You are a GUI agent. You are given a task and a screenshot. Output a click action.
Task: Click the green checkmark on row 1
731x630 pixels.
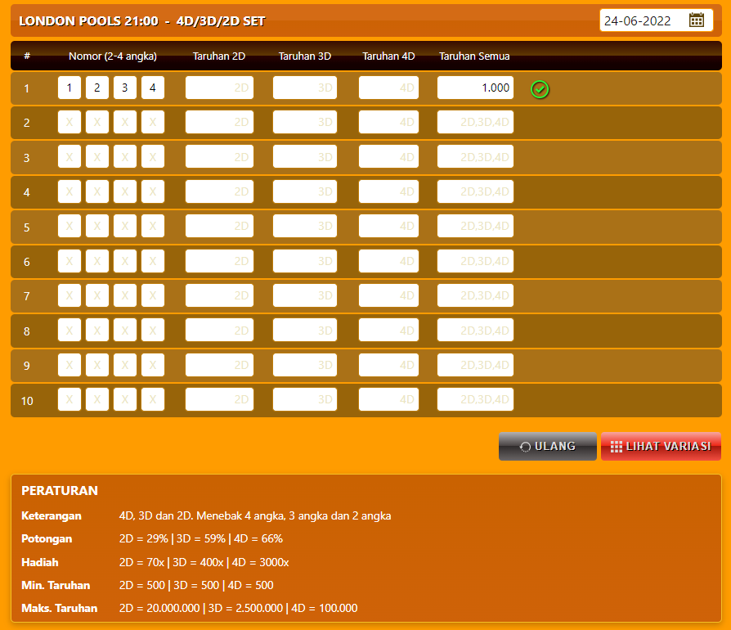540,88
